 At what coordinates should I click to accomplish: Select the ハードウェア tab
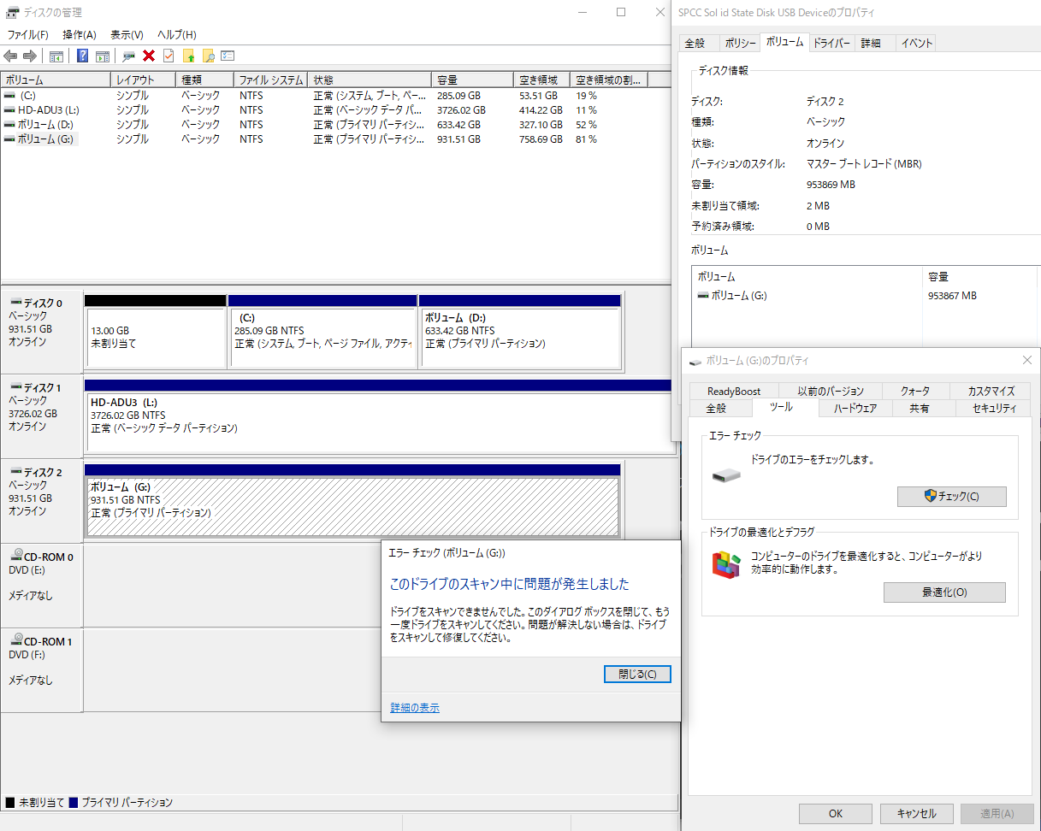click(855, 409)
